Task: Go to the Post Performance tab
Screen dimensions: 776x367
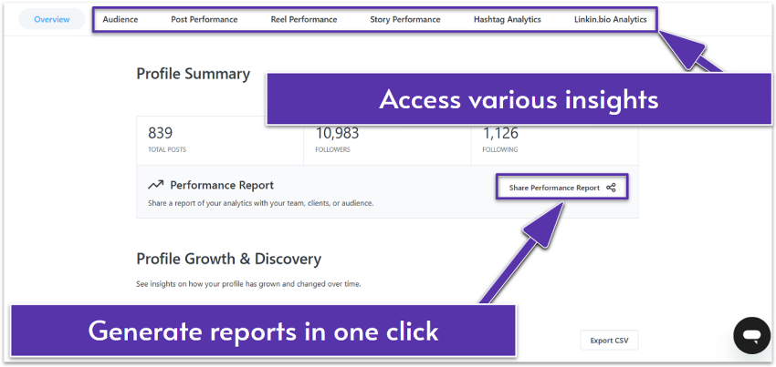Action: pyautogui.click(x=204, y=19)
